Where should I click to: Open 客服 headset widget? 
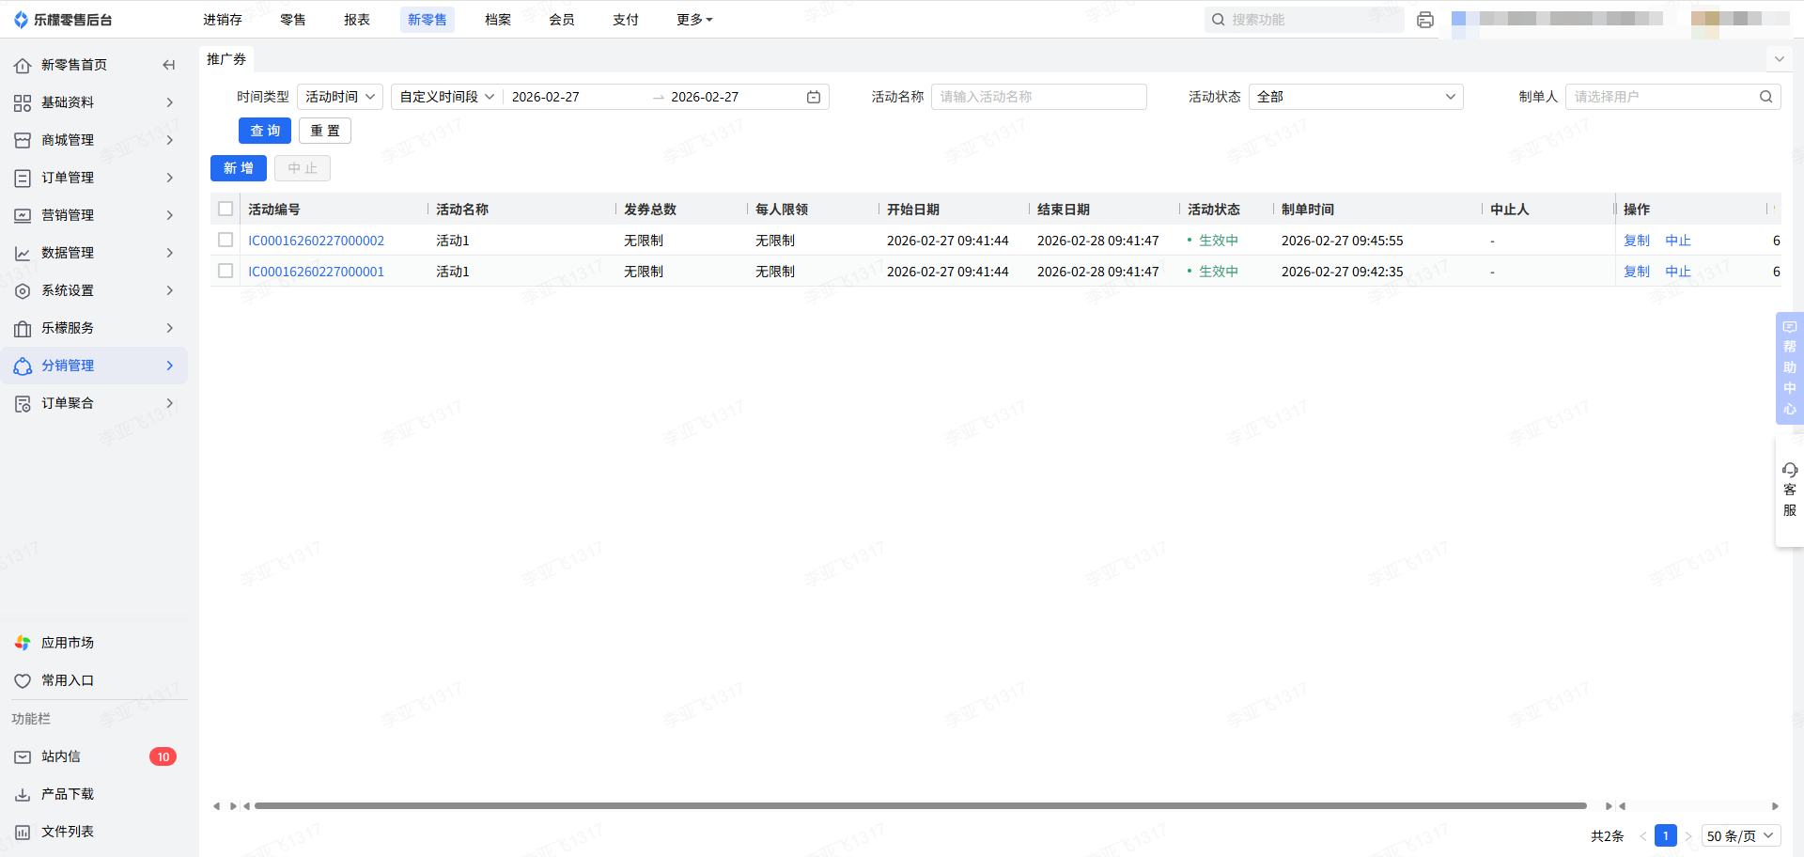tap(1790, 491)
